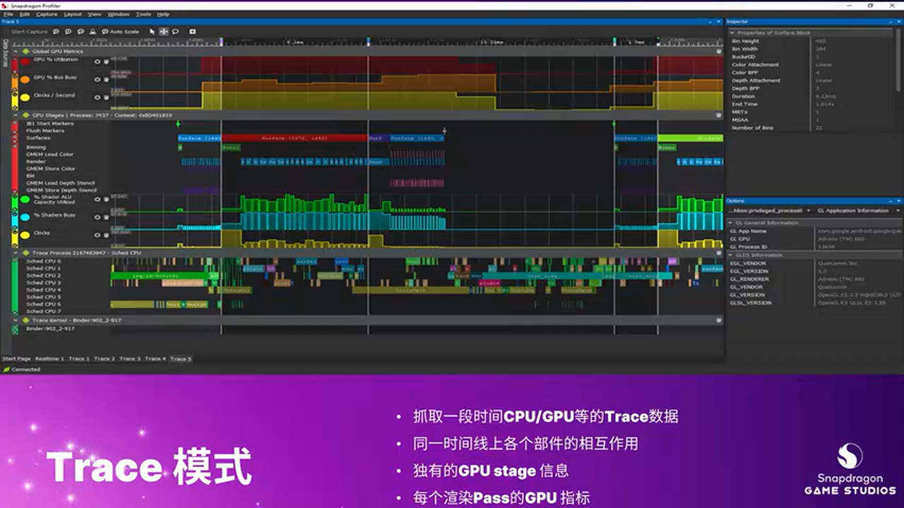
Task: Click the delete icon next to GPU % Utilization
Action: [x=106, y=62]
